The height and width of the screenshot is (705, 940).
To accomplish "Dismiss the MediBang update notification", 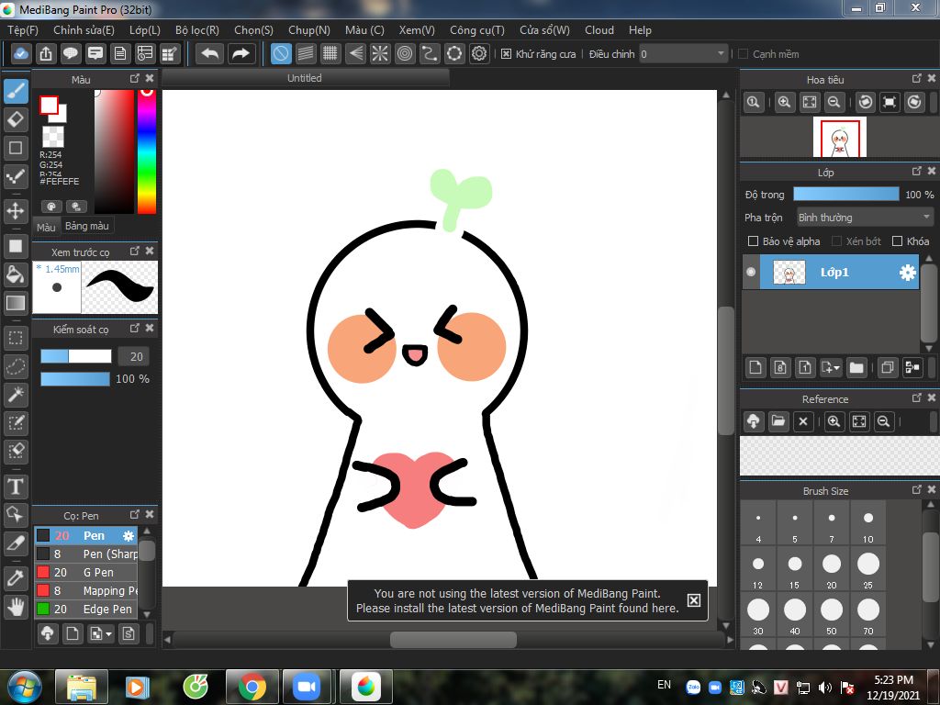I will 694,600.
